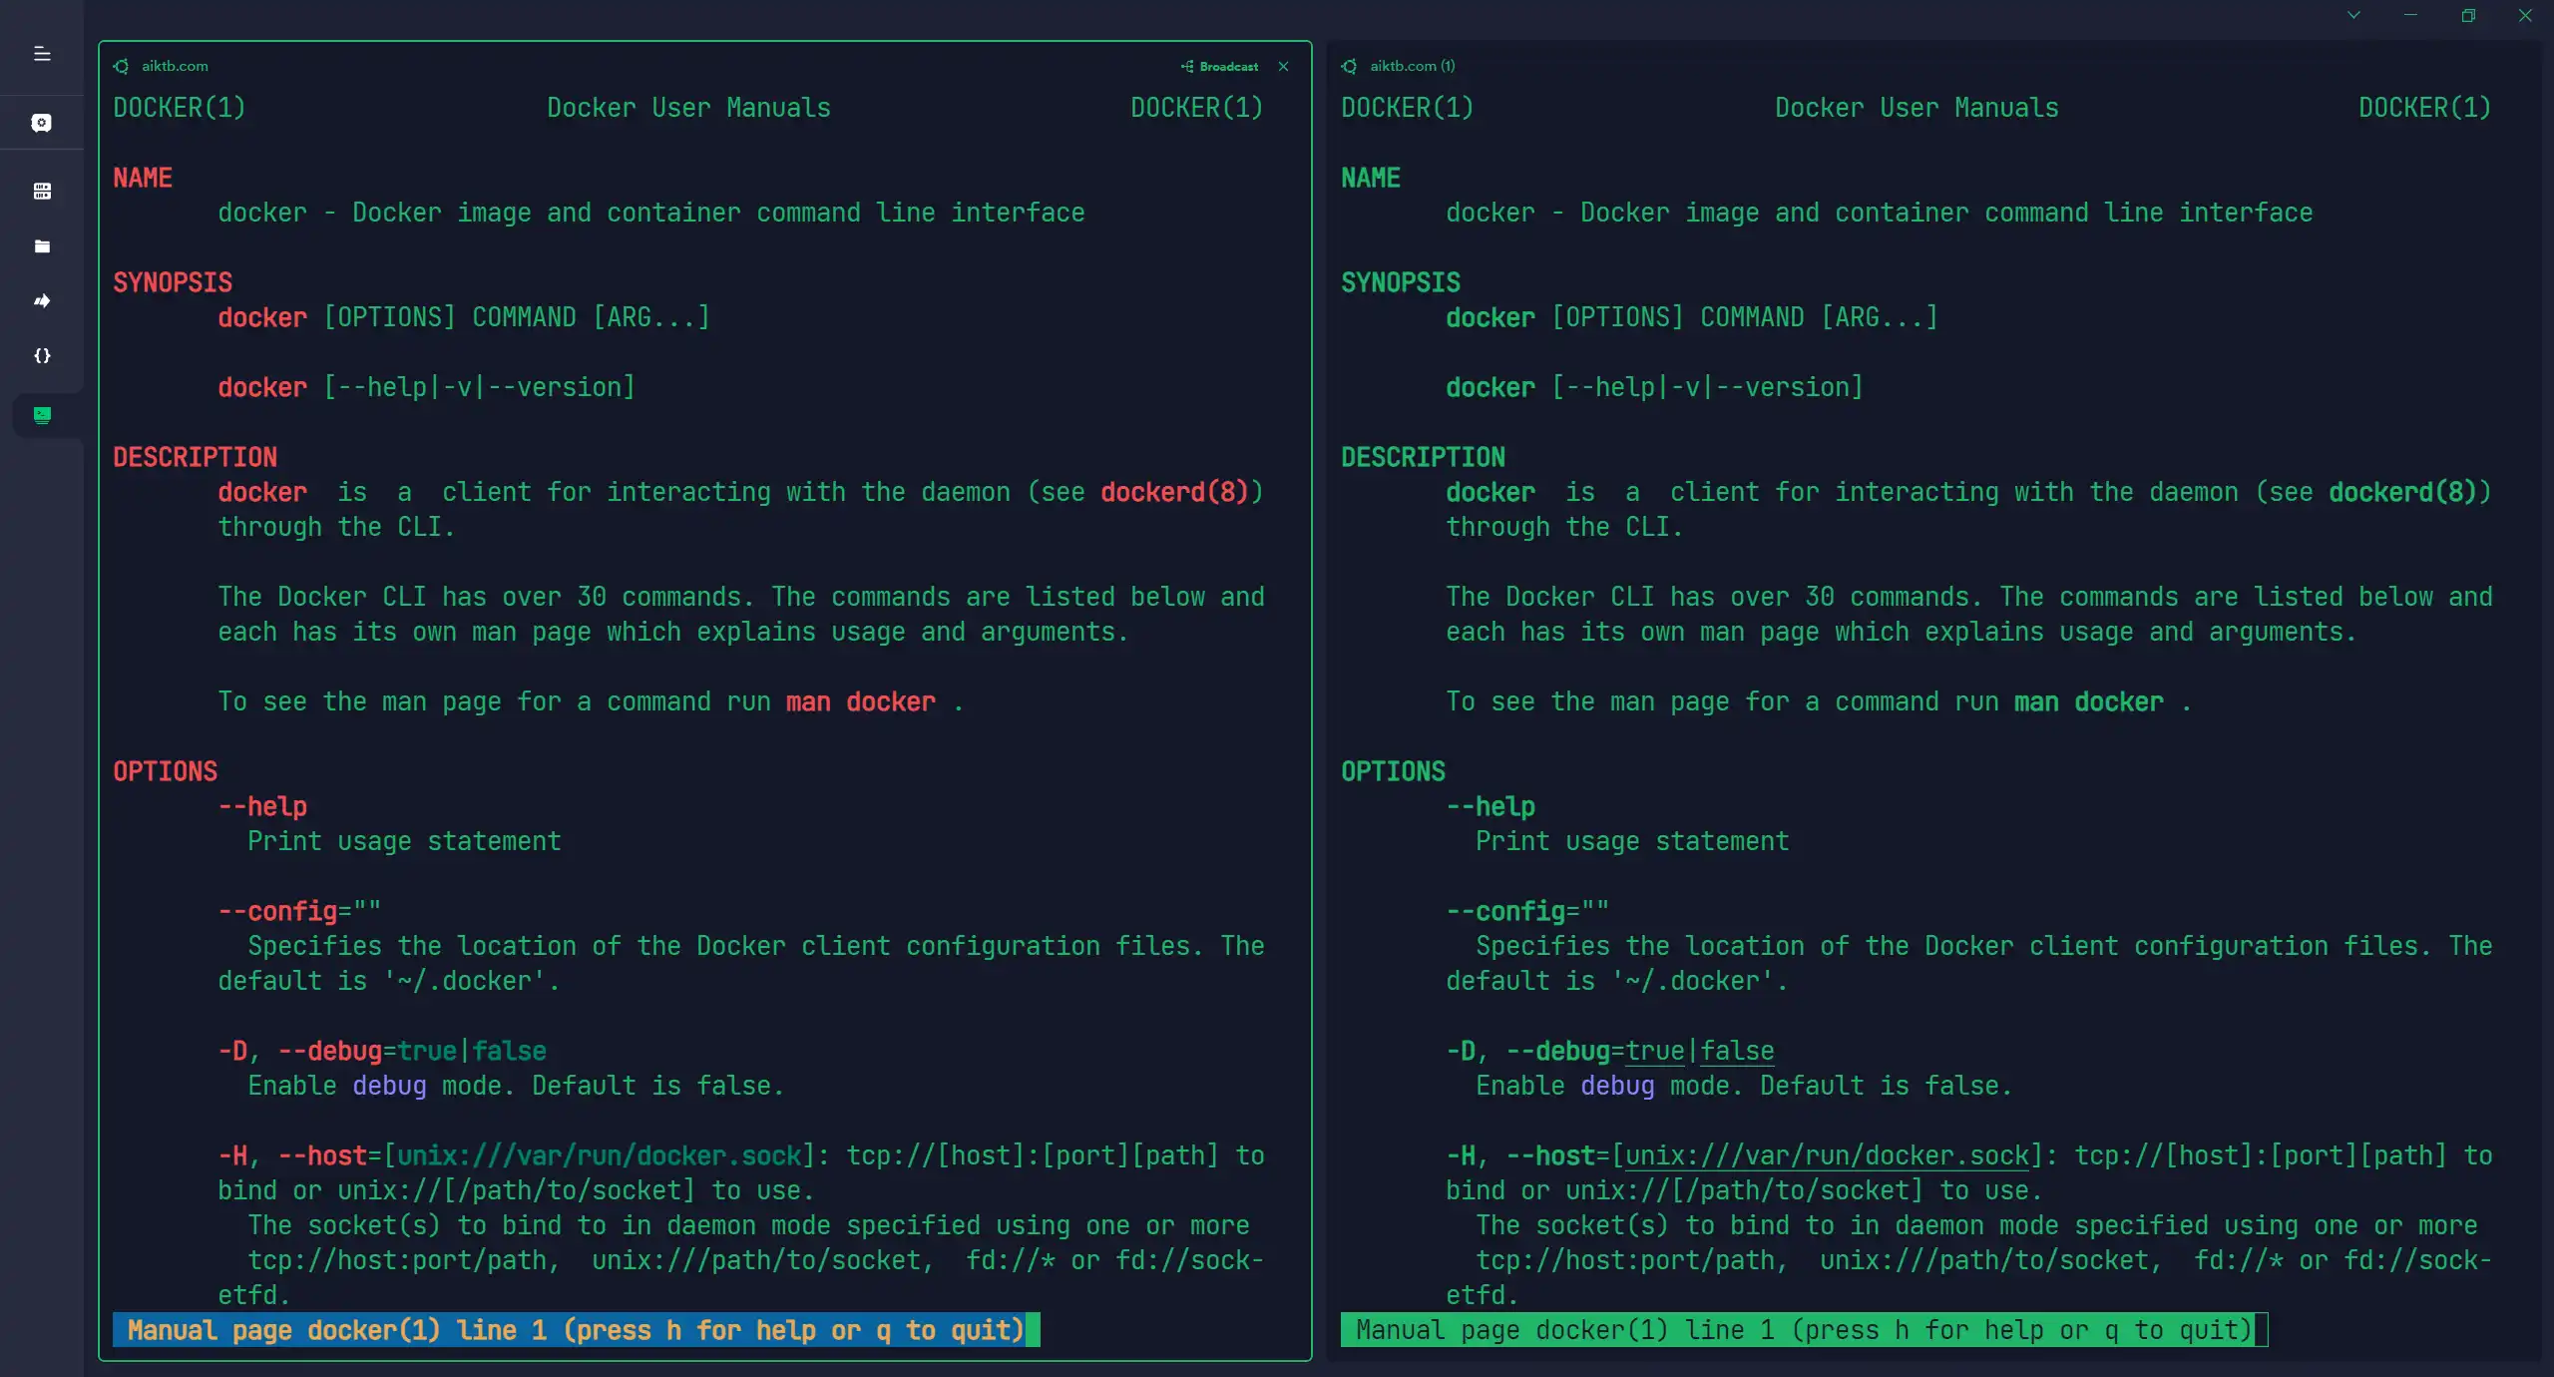
Task: Click --host option in the right pane
Action: click(1550, 1156)
